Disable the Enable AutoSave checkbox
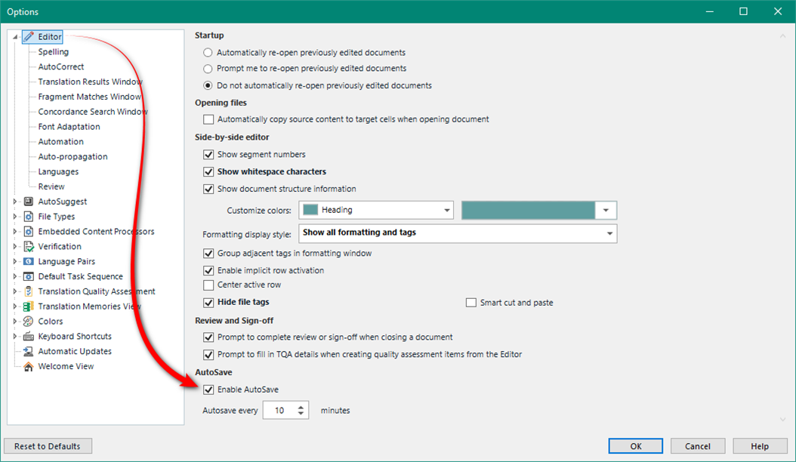 tap(208, 390)
